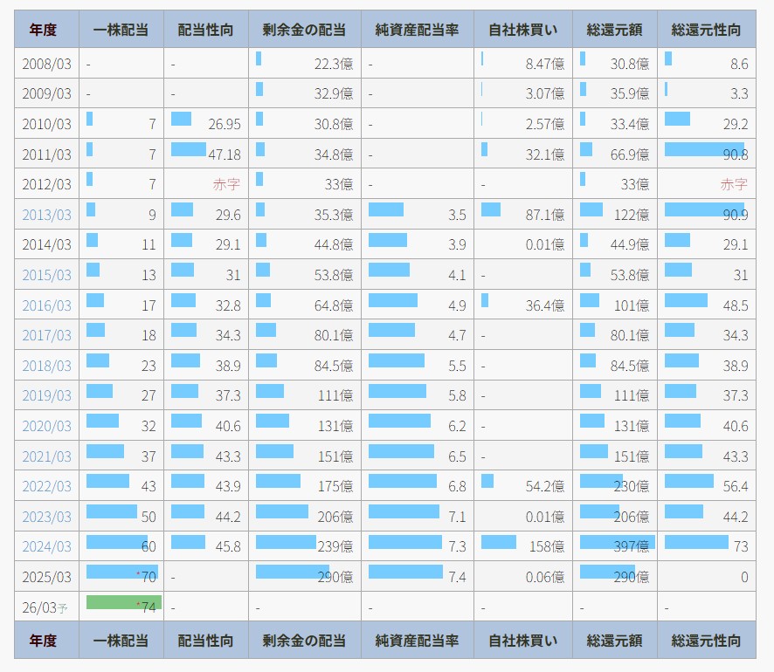774x672 pixels.
Task: Open the 2019/03 fiscal year link
Action: coord(47,396)
